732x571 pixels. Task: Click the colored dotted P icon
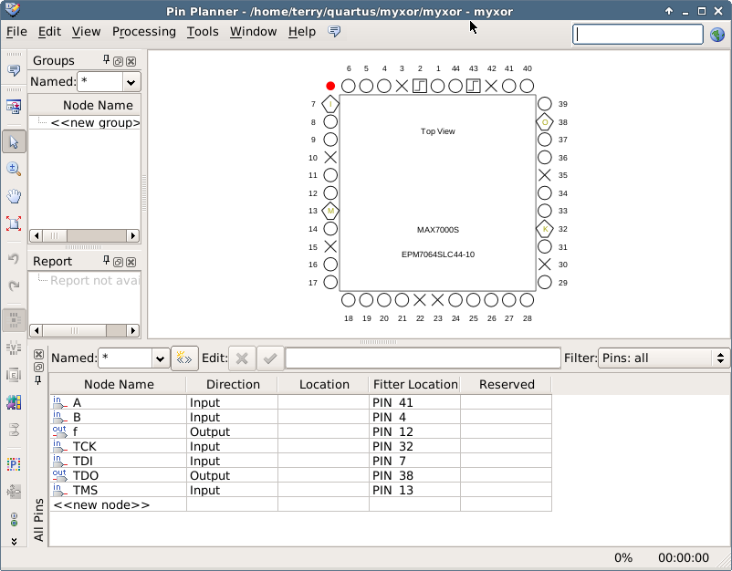click(14, 463)
